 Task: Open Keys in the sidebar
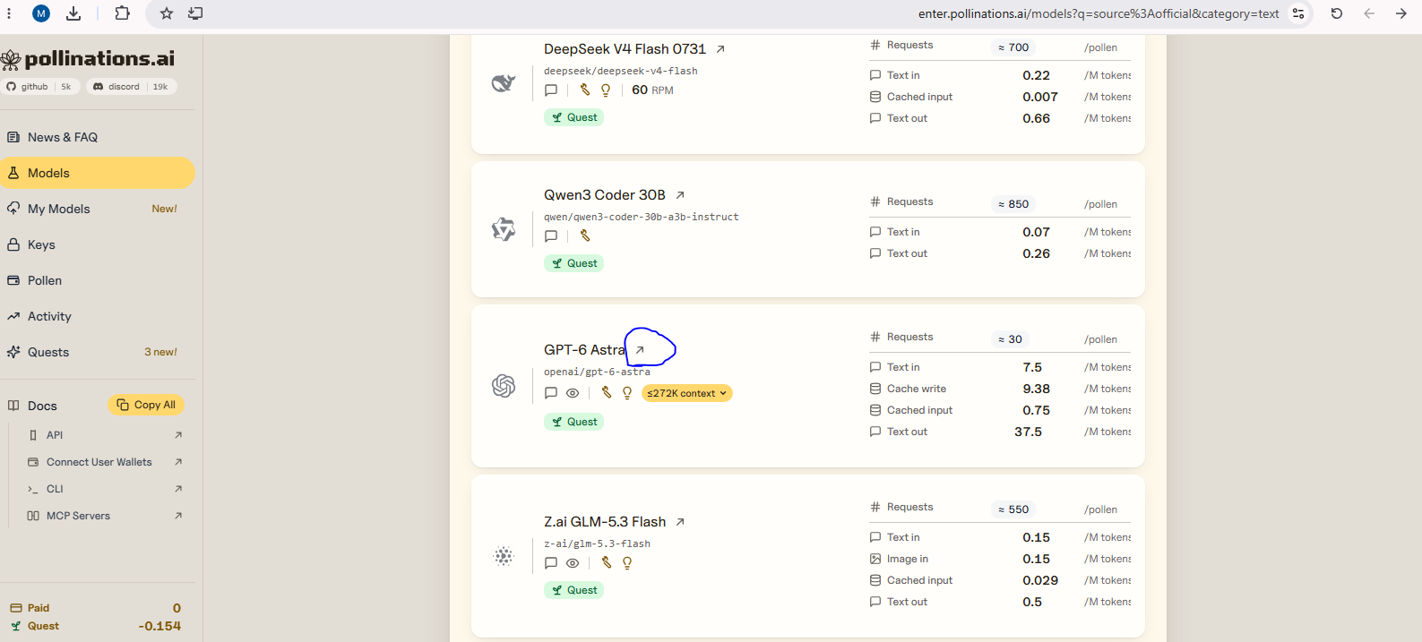point(98,244)
